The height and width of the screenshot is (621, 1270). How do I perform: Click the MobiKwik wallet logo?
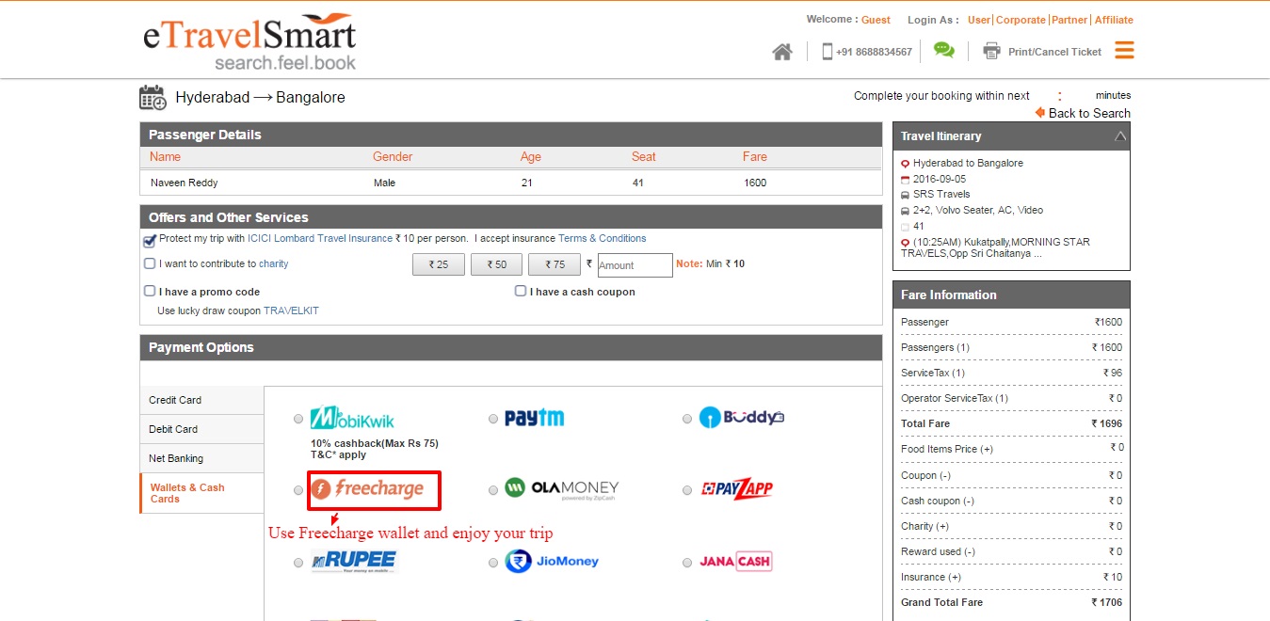point(352,418)
